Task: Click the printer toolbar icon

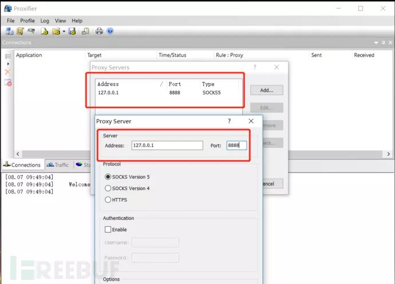Action: tap(99, 31)
